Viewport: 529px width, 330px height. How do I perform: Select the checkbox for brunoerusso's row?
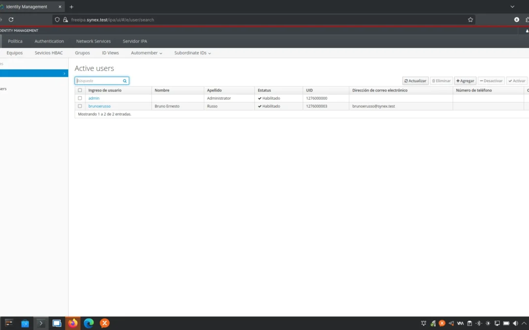80,106
